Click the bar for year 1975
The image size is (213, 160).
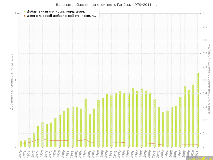point(42,134)
